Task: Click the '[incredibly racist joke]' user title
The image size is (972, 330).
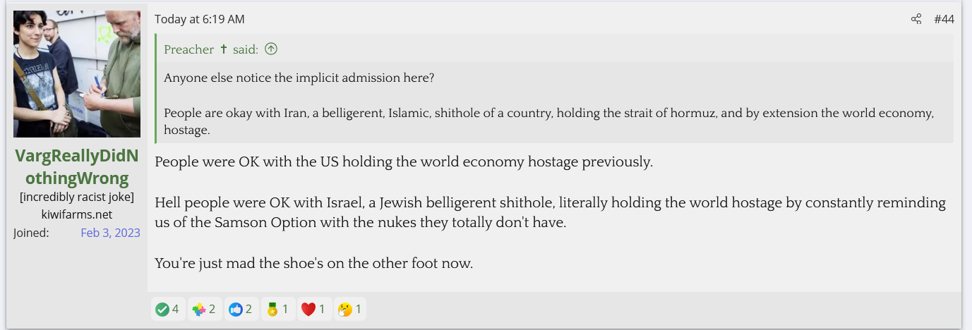Action: click(x=76, y=197)
